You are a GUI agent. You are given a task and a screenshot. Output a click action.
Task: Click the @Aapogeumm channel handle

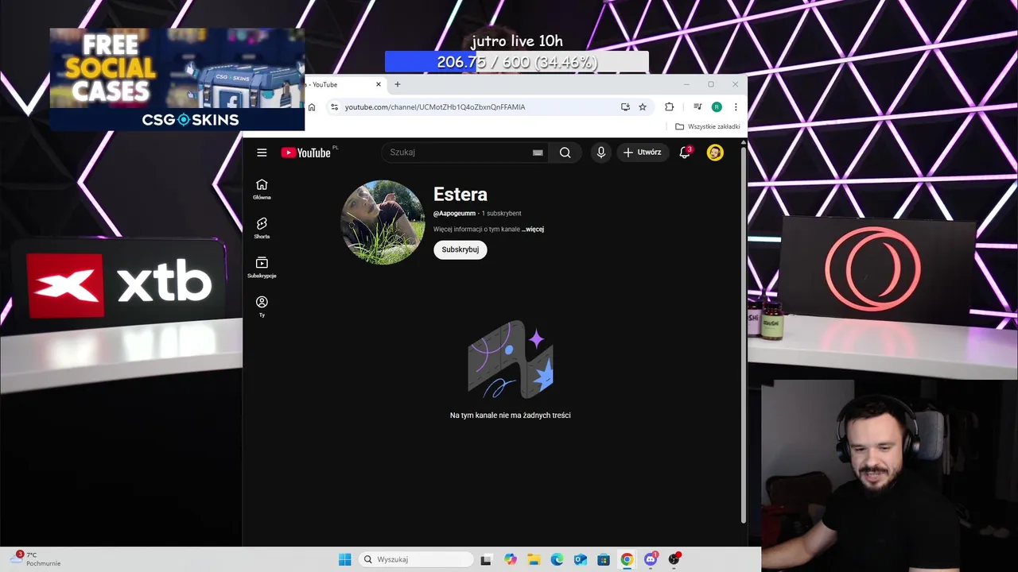[x=454, y=213]
